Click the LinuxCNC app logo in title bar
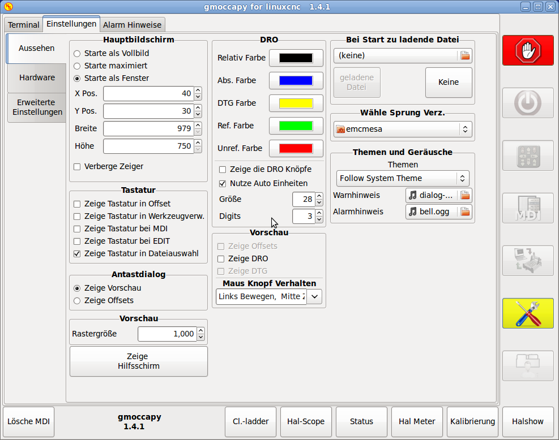This screenshot has width=559, height=440. point(8,6)
